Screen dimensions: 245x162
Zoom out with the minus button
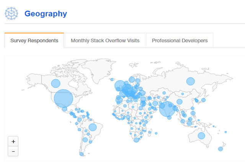13,151
